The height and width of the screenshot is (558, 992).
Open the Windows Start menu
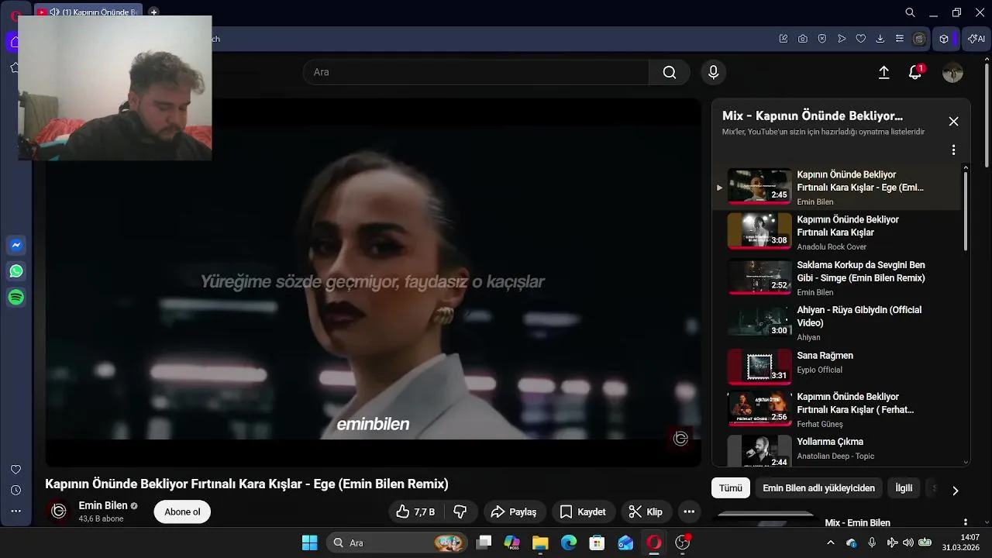(x=309, y=542)
